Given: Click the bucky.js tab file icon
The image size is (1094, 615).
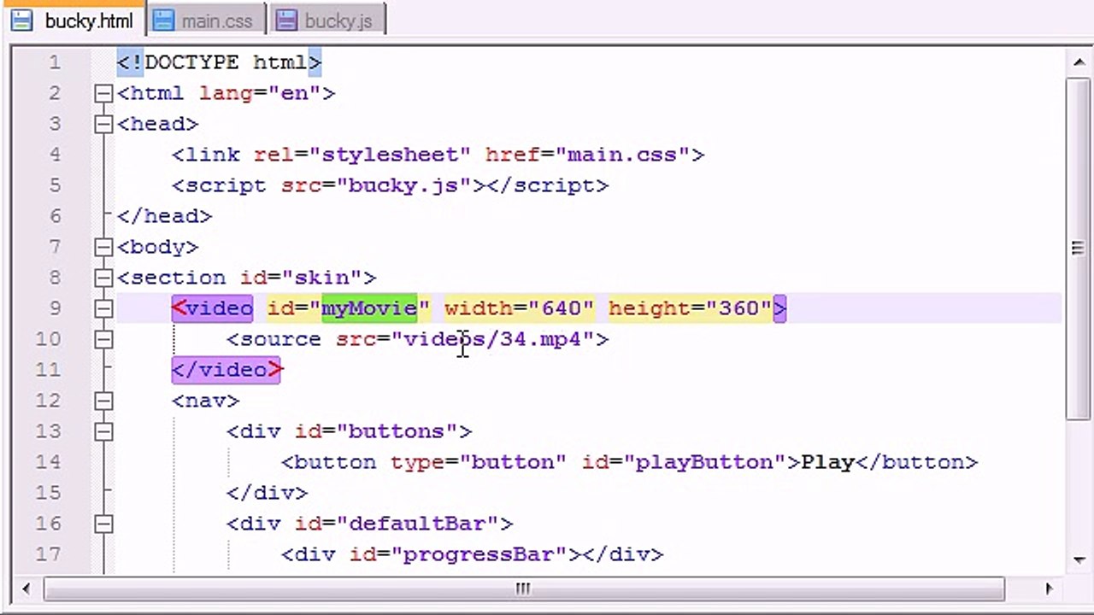Looking at the screenshot, I should click(x=286, y=20).
